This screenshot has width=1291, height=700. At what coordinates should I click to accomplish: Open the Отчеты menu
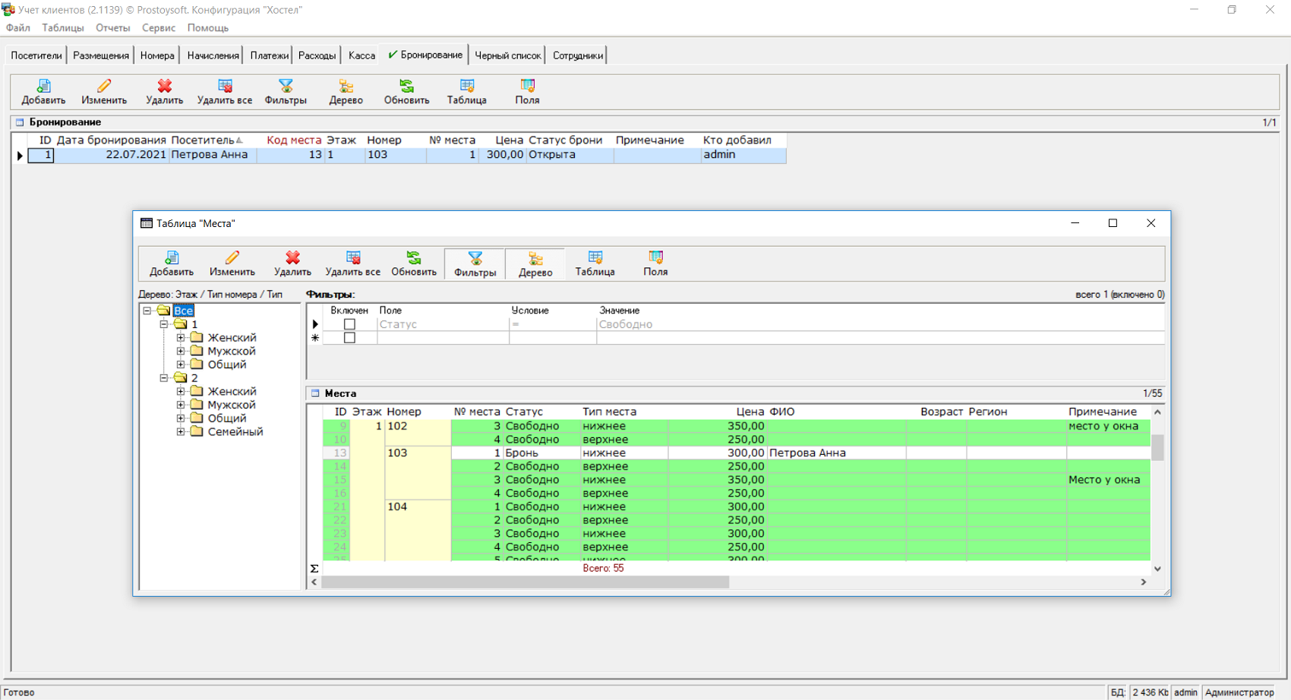112,27
